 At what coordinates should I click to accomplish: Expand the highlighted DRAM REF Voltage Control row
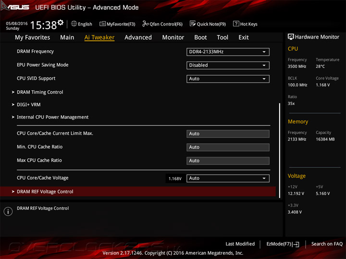coord(138,191)
